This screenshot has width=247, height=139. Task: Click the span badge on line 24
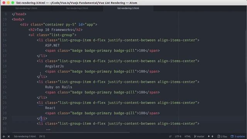click(x=102, y=92)
